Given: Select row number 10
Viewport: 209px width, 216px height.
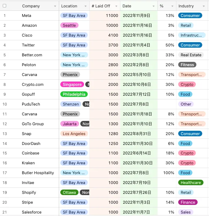Looking at the screenshot, I should (5, 104).
